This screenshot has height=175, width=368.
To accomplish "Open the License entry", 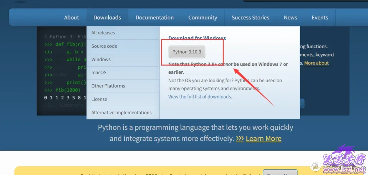I will pos(123,99).
